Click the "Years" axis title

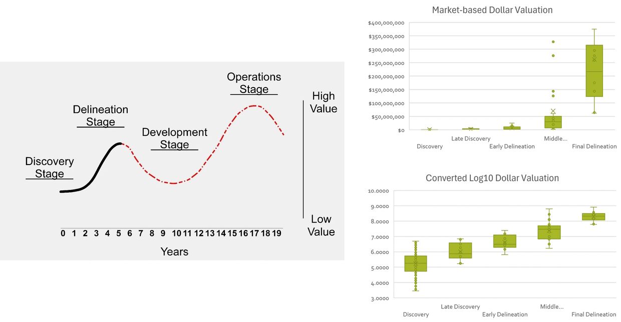pyautogui.click(x=174, y=251)
